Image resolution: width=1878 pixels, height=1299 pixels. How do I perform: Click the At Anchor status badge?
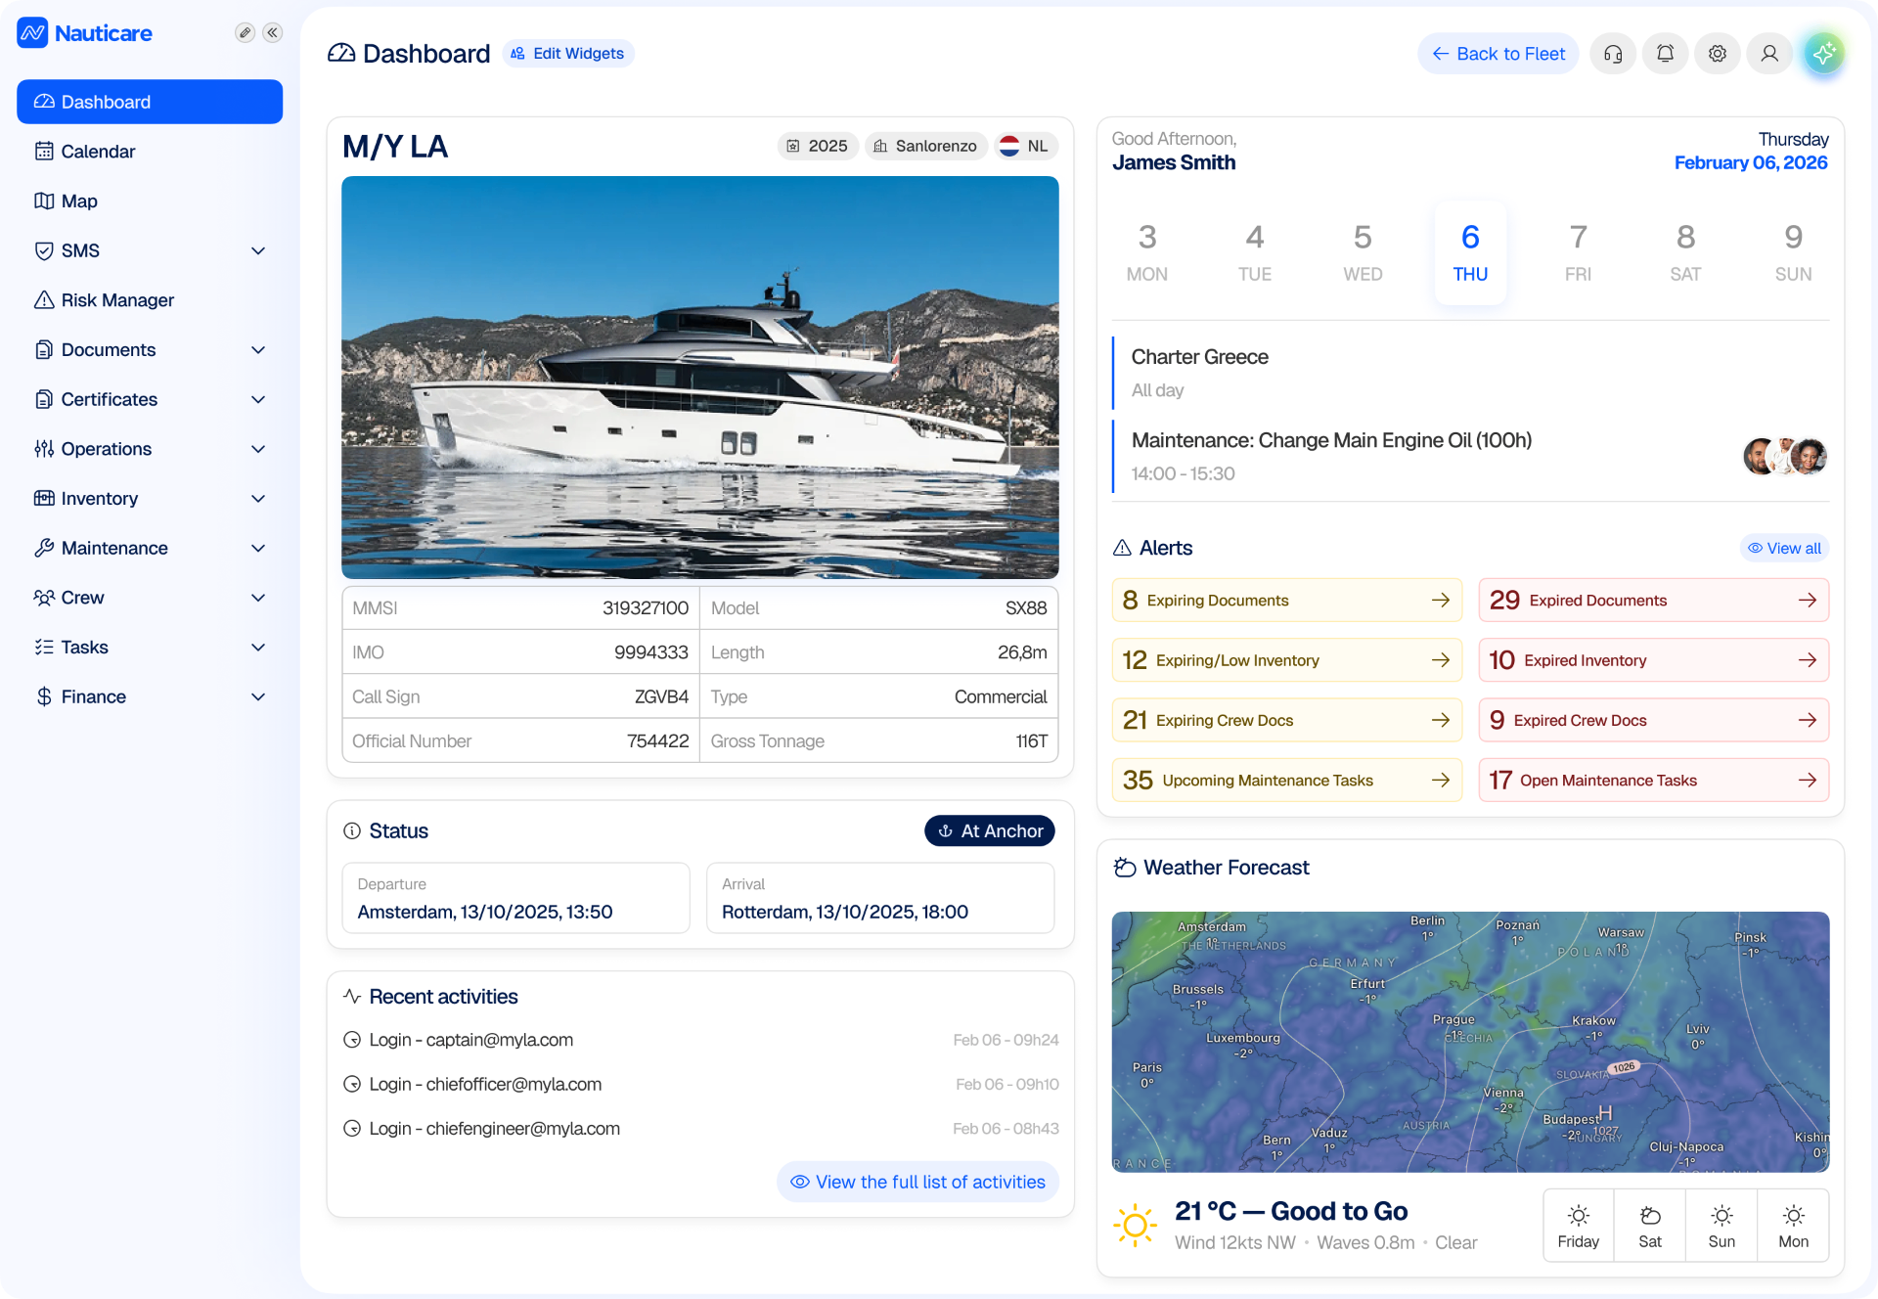coord(990,830)
